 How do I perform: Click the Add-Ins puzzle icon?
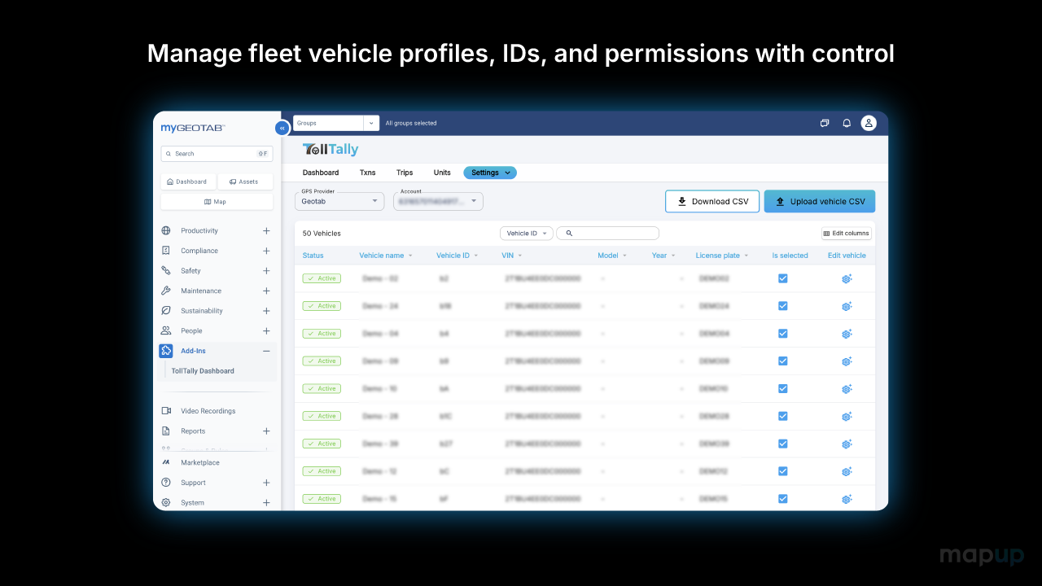coord(166,351)
